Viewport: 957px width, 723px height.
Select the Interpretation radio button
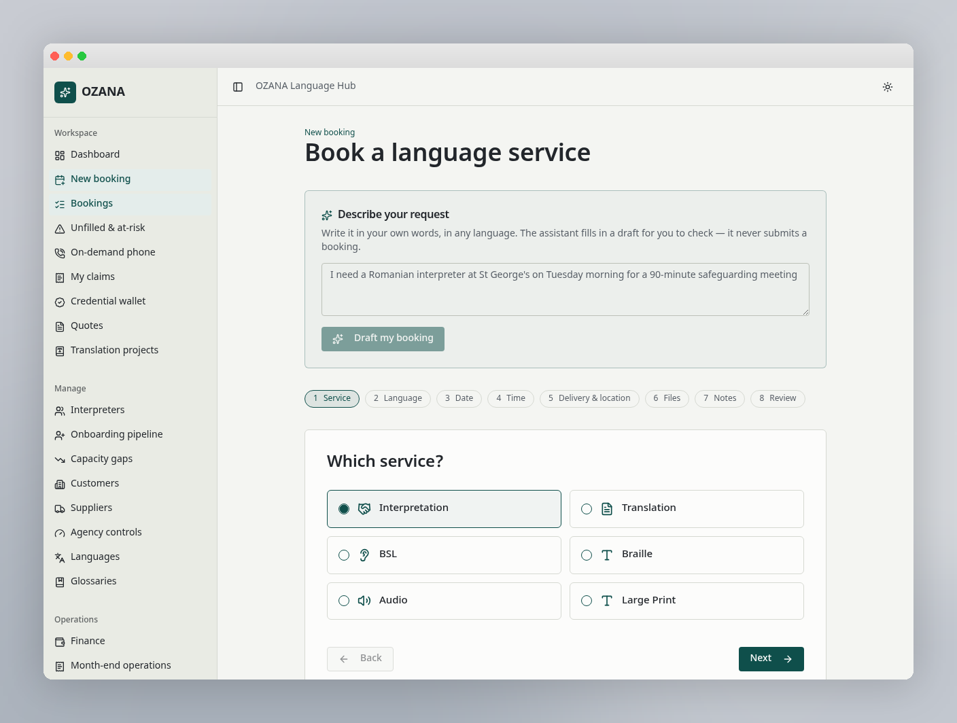(344, 509)
